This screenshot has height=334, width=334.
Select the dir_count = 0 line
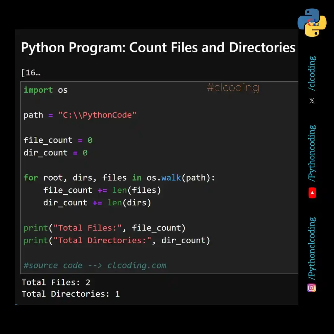click(x=56, y=152)
